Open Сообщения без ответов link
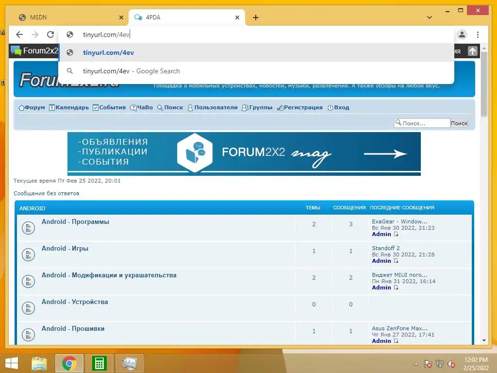 coord(46,193)
